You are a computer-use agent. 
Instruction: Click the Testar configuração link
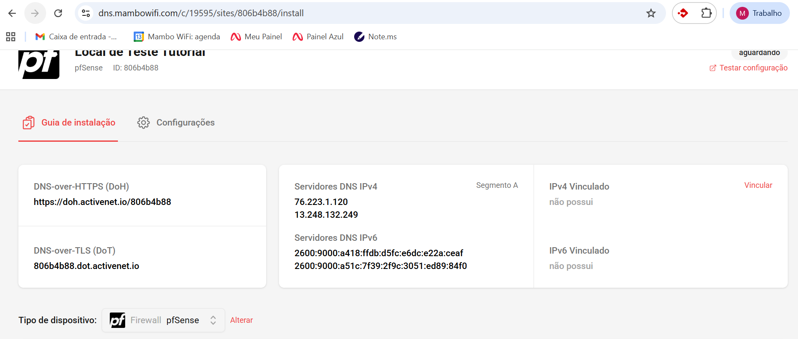coord(748,68)
